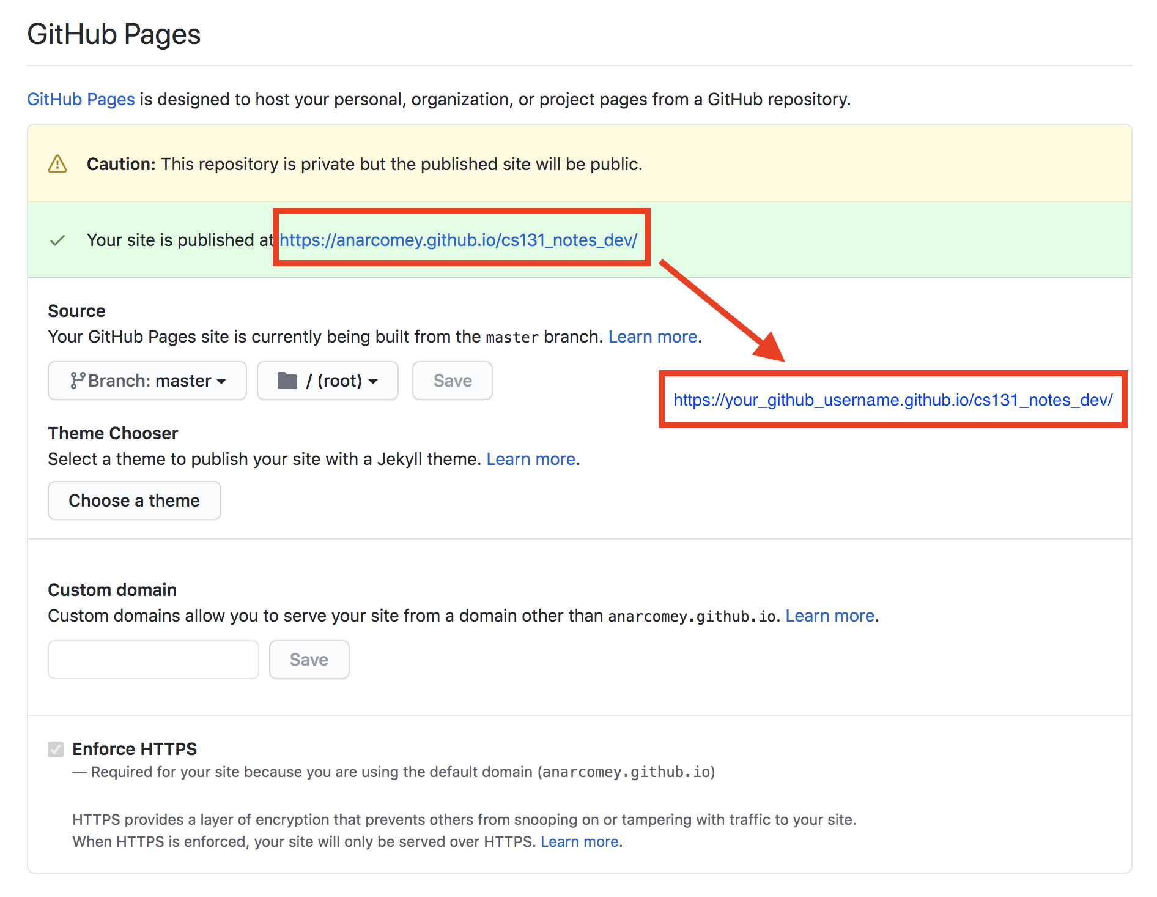Visit the published anarcomey.github.io site URL
1157x897 pixels.
point(458,240)
